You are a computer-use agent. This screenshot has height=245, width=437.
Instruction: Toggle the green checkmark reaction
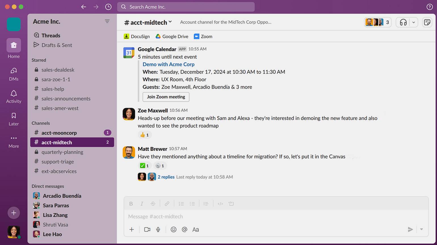point(145,166)
